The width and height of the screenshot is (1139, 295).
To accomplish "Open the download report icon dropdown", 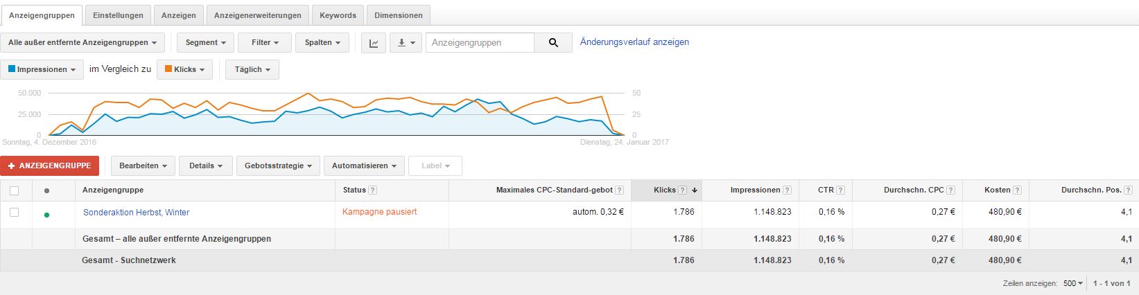I will 406,43.
